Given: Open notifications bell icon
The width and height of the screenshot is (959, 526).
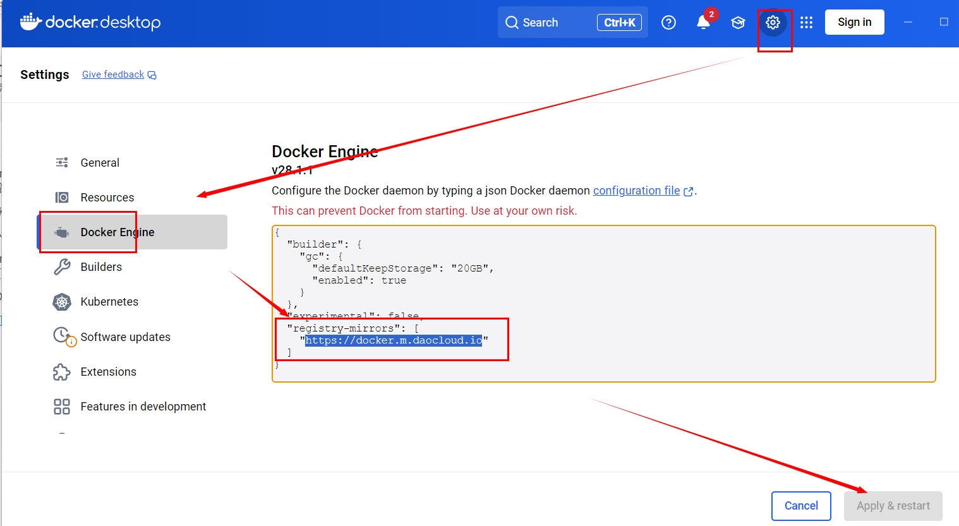Looking at the screenshot, I should 703,23.
